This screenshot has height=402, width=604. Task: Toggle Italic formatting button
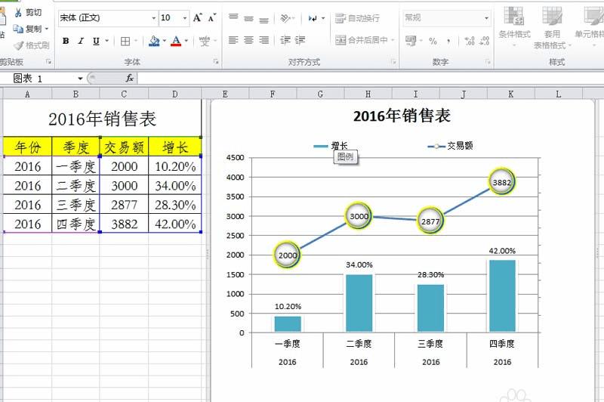[81, 41]
